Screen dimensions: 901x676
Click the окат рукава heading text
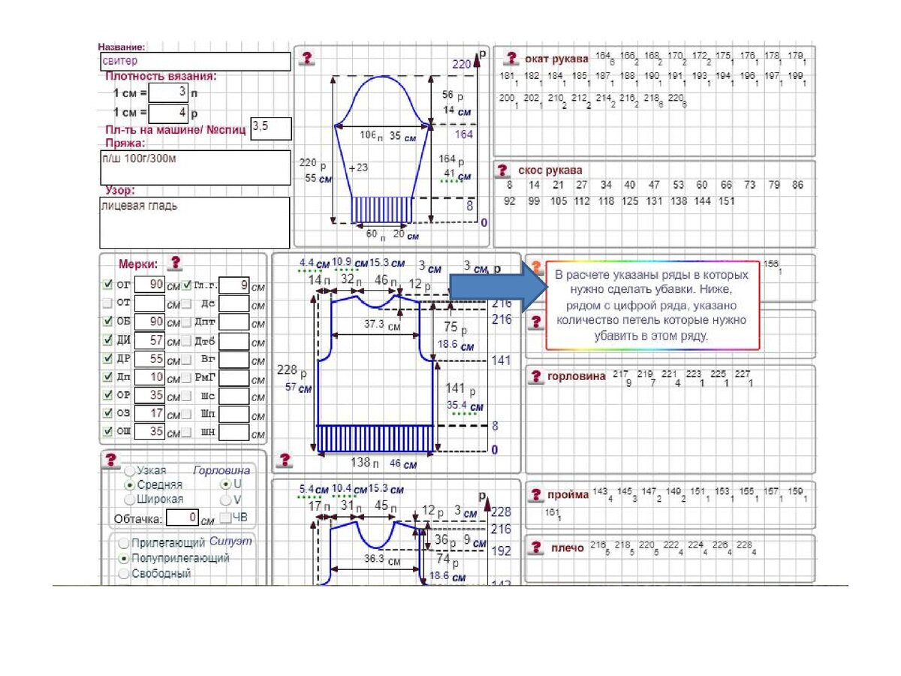coord(556,59)
